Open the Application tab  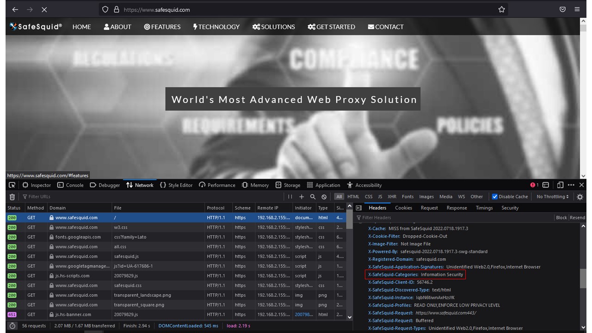click(x=323, y=185)
